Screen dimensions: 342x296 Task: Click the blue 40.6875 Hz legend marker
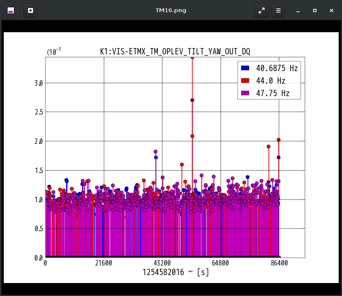pos(245,68)
